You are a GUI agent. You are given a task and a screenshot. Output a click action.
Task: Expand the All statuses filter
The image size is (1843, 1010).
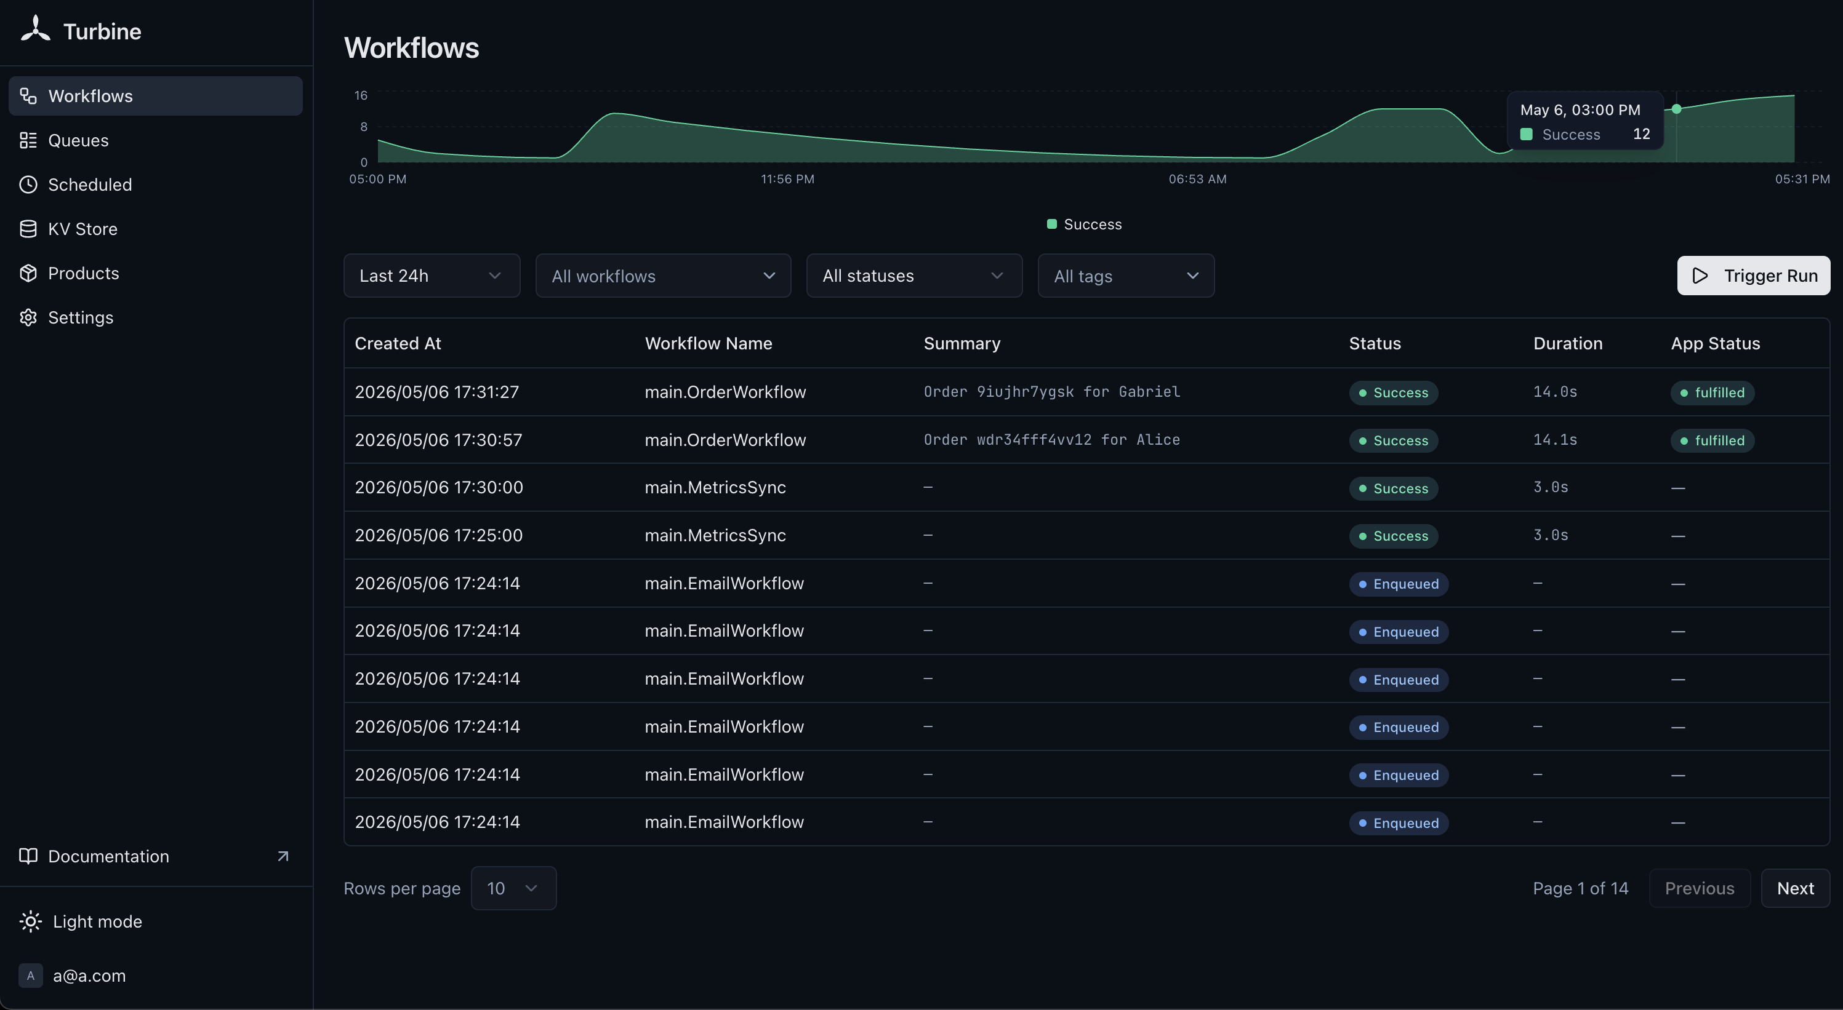pos(914,276)
